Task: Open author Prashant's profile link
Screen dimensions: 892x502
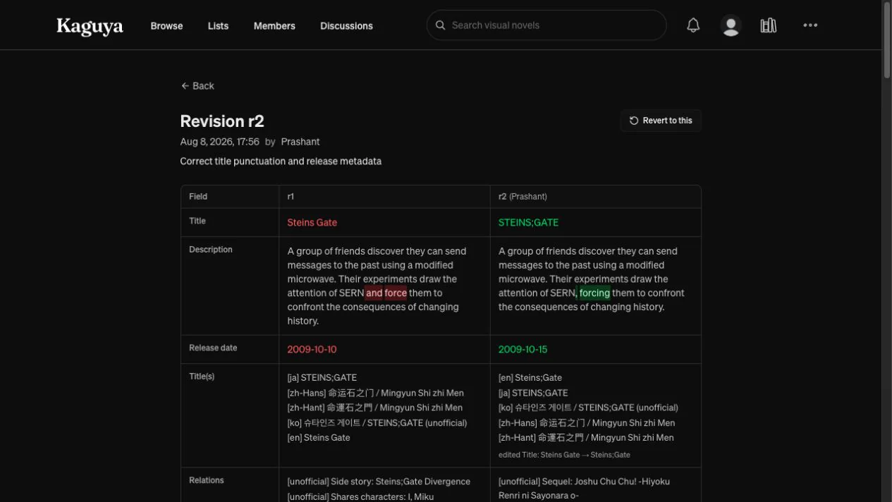Action: click(x=300, y=142)
